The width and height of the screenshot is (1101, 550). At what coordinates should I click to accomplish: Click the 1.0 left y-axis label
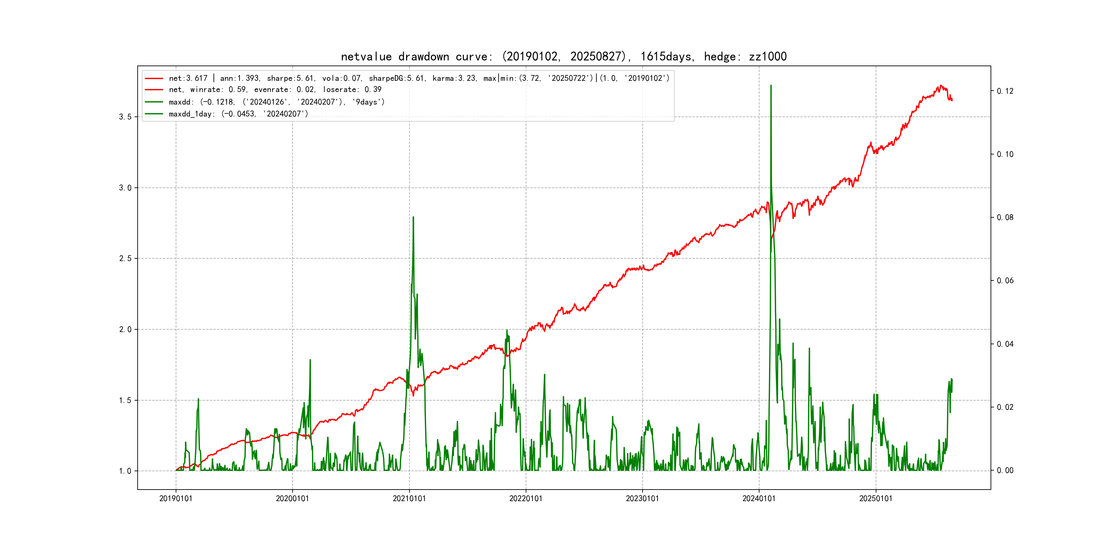pyautogui.click(x=125, y=471)
